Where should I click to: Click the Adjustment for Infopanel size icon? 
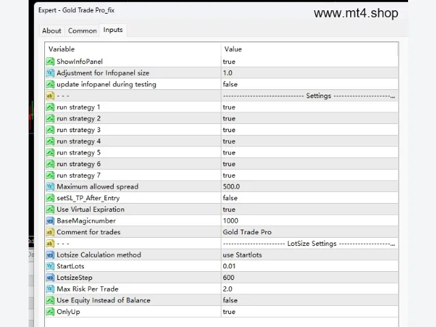[50, 73]
